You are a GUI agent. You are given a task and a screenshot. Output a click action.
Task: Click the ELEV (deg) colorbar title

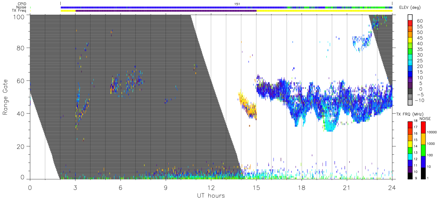coord(409,8)
